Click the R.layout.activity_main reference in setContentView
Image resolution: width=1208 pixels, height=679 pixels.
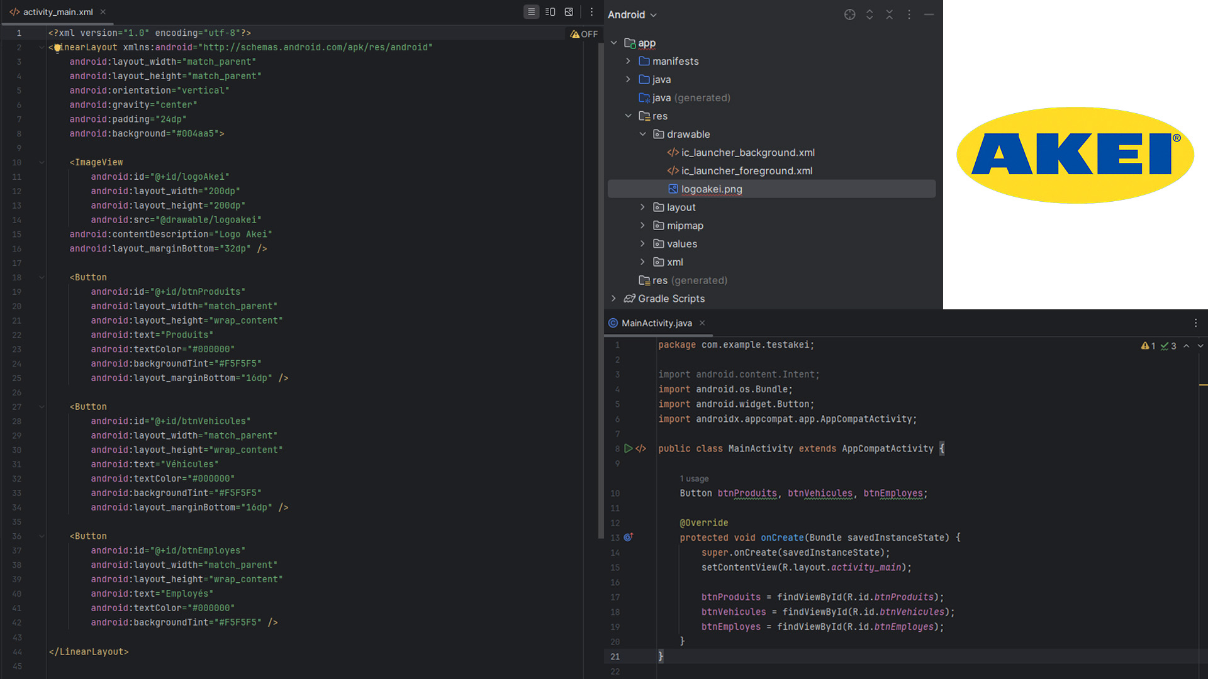[842, 568]
